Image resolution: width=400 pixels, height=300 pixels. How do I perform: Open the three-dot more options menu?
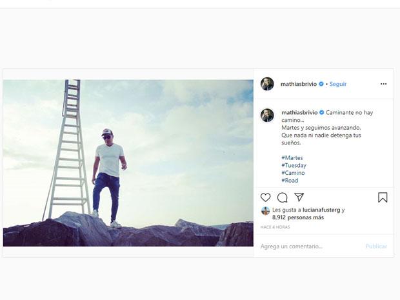pos(383,84)
